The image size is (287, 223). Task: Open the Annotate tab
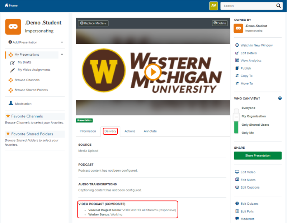[x=150, y=131]
